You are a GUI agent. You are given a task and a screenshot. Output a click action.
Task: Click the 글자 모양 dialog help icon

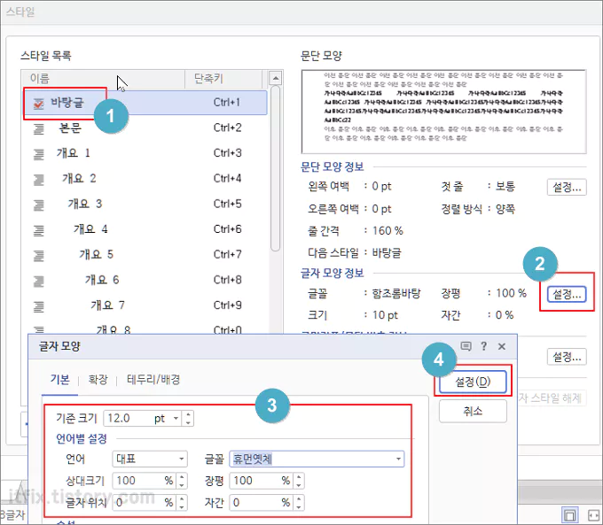(483, 346)
